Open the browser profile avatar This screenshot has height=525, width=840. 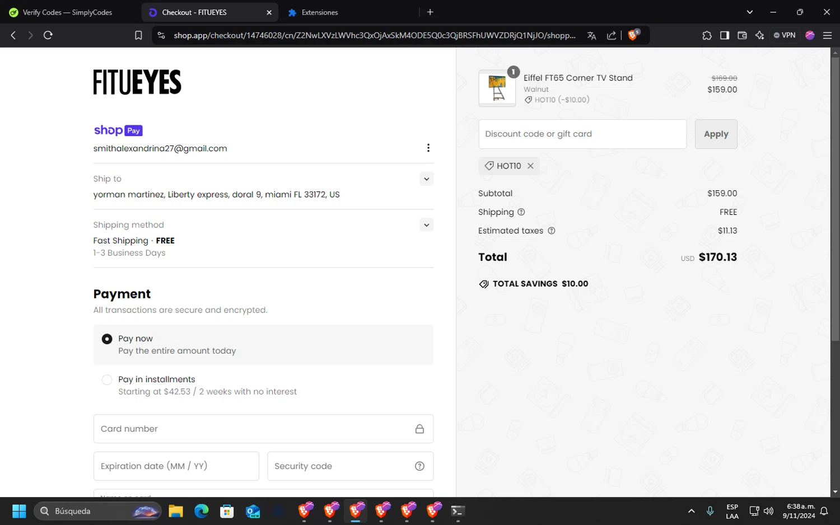[x=810, y=35]
